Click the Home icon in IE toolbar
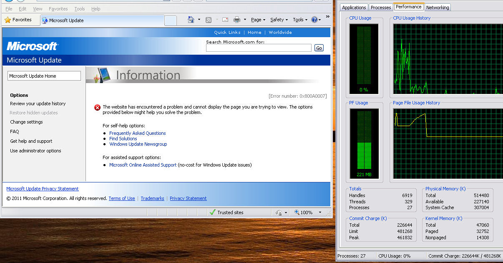 tap(191, 20)
